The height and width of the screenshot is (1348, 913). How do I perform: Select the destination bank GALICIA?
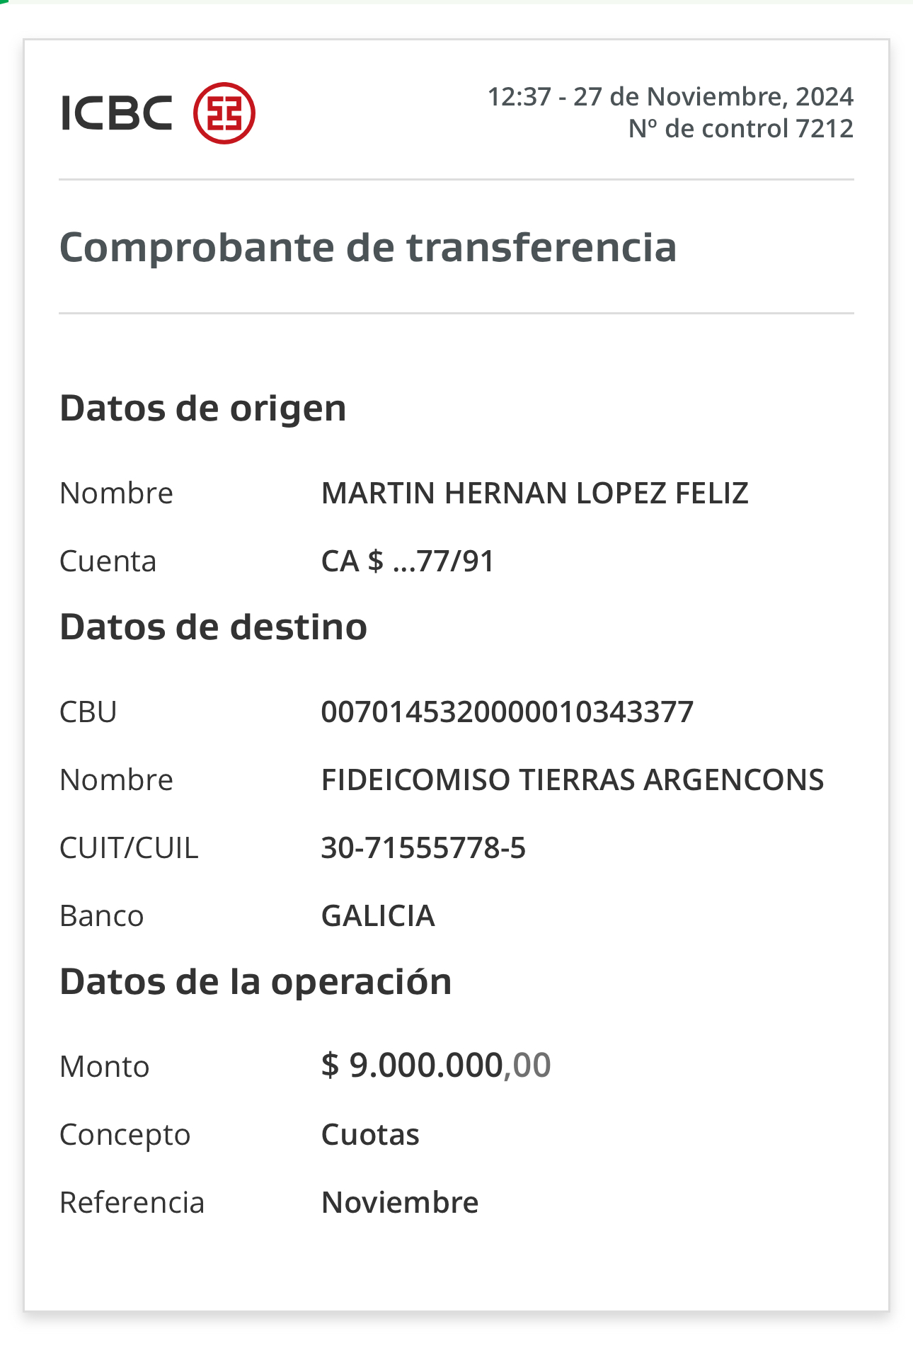378,915
